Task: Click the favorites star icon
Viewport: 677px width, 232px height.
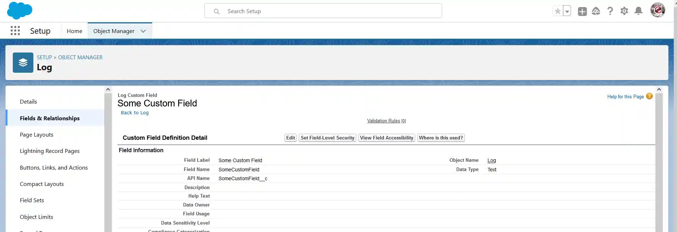Action: 558,11
